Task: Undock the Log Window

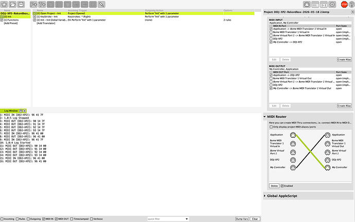Action: point(21,111)
